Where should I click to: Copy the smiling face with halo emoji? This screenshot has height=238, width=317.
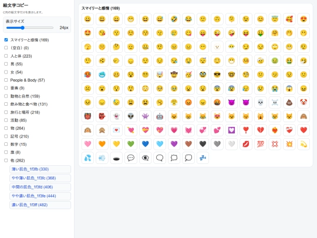(275, 19)
